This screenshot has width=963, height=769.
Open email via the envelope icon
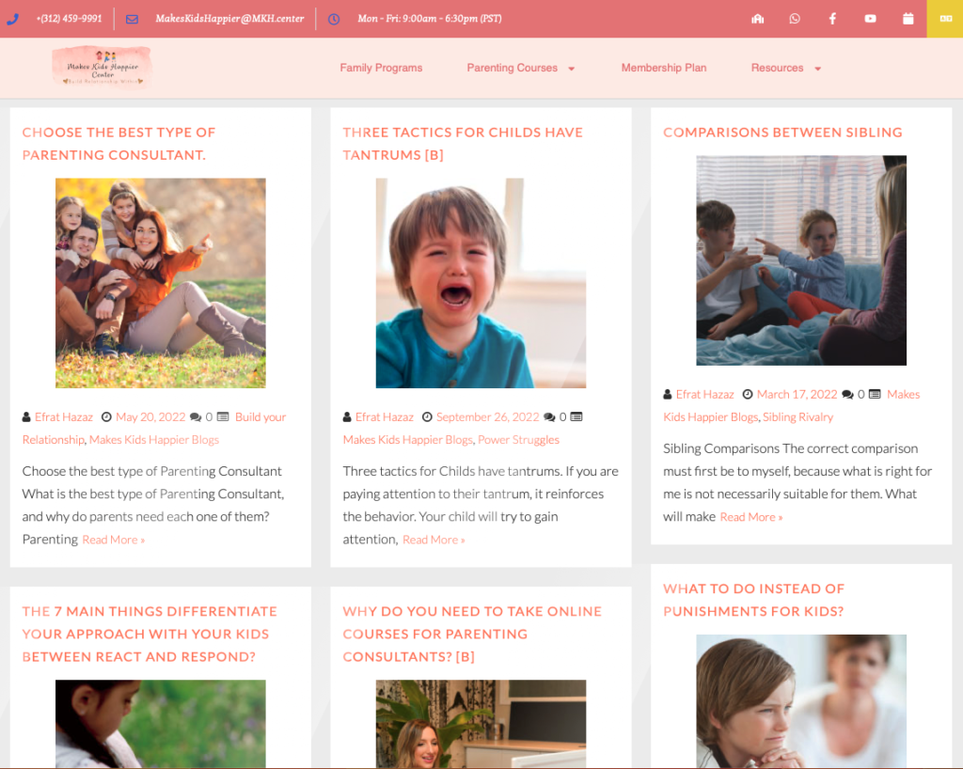(x=132, y=18)
